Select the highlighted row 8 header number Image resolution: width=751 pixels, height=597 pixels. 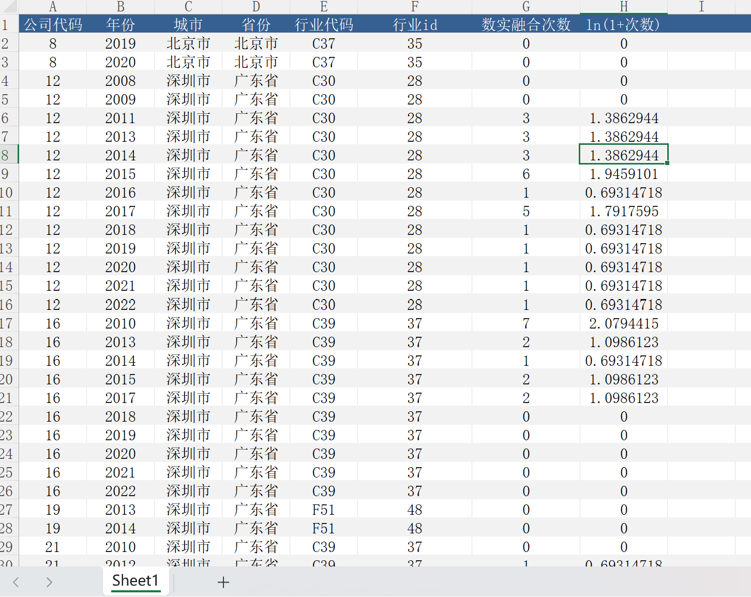tap(9, 155)
